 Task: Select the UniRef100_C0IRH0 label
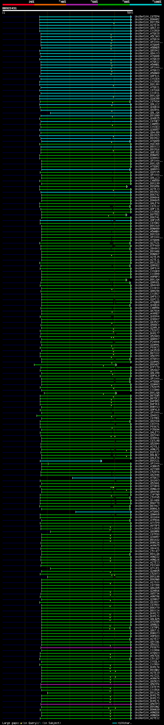coord(147,390)
